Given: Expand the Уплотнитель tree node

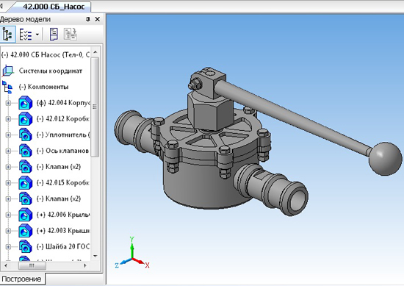Looking at the screenshot, I should click(x=8, y=135).
